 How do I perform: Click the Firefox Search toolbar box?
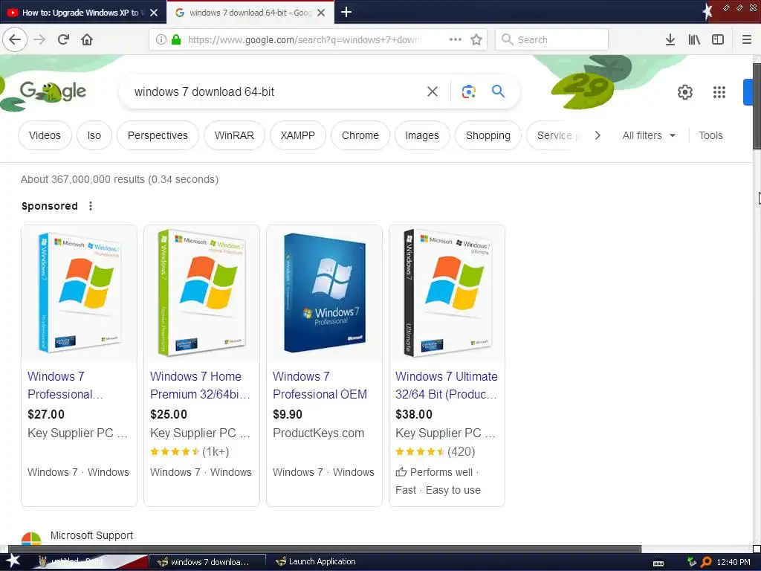click(x=552, y=39)
